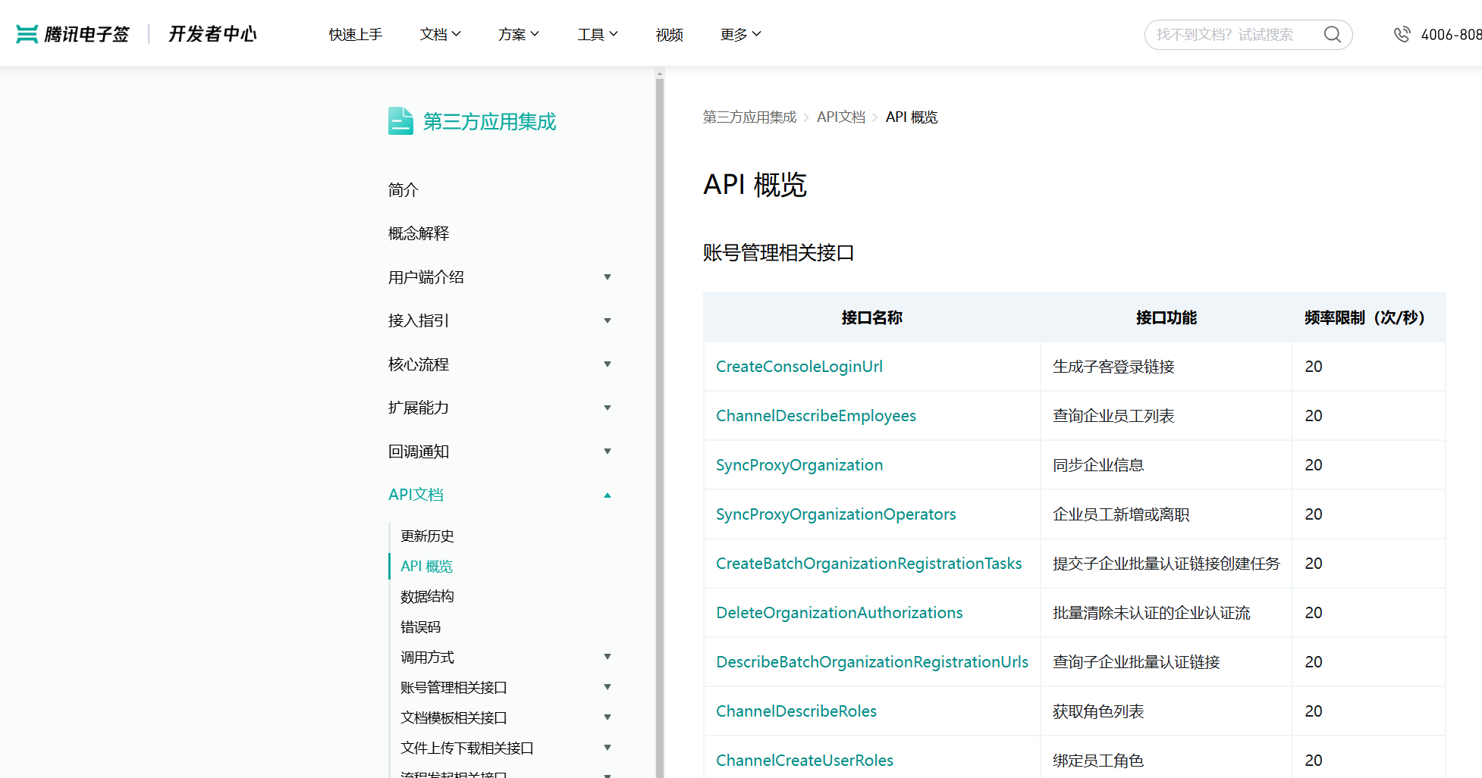Open 快速上手 in top navigation

356,34
